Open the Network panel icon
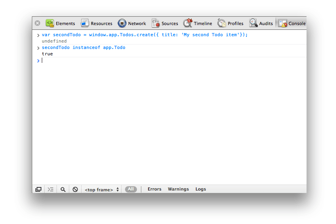The height and width of the screenshot is (224, 336). [122, 23]
